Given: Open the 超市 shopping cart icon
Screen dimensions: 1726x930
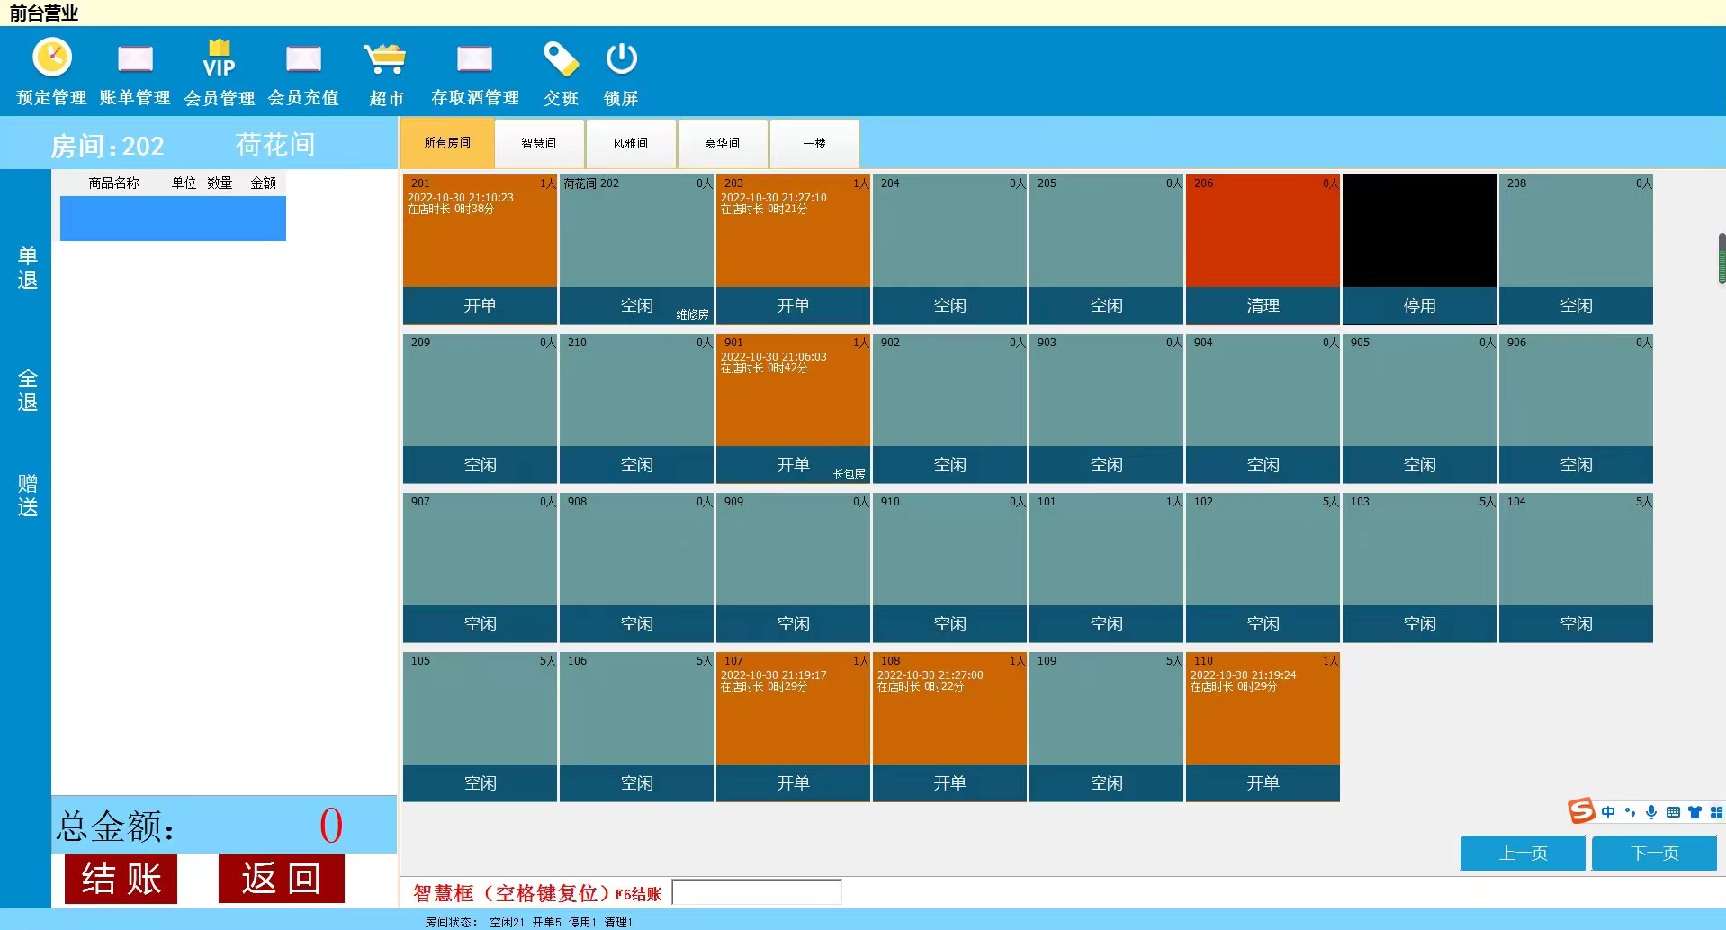Looking at the screenshot, I should click(385, 59).
